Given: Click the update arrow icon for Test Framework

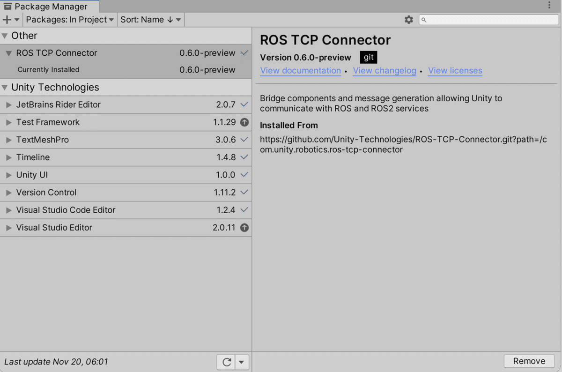Looking at the screenshot, I should point(244,122).
